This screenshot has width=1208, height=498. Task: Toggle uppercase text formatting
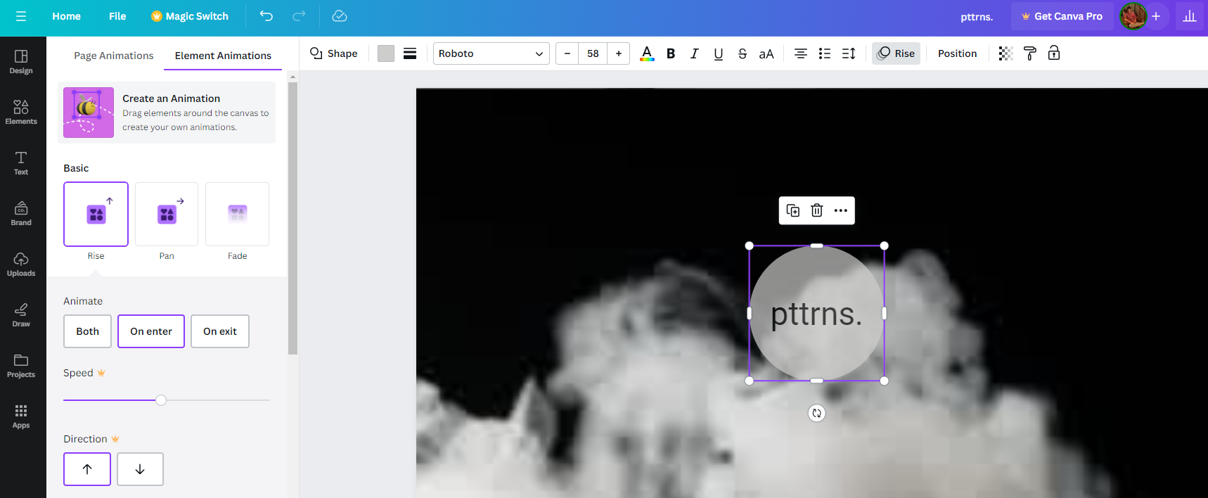[766, 53]
